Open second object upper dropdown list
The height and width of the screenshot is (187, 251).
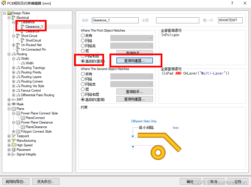tap(132, 77)
